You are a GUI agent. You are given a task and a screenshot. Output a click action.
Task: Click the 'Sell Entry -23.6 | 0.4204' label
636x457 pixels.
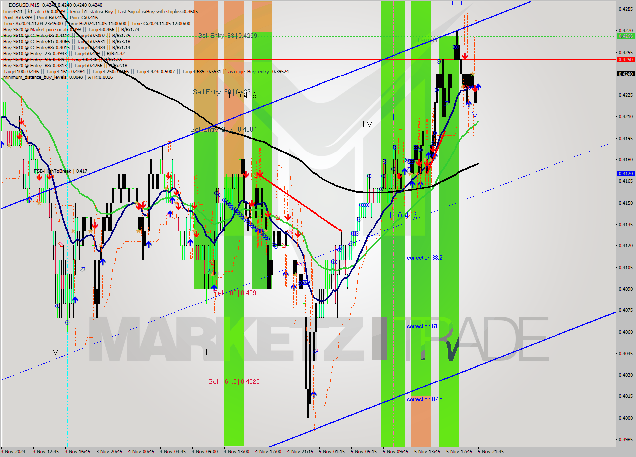click(x=224, y=129)
